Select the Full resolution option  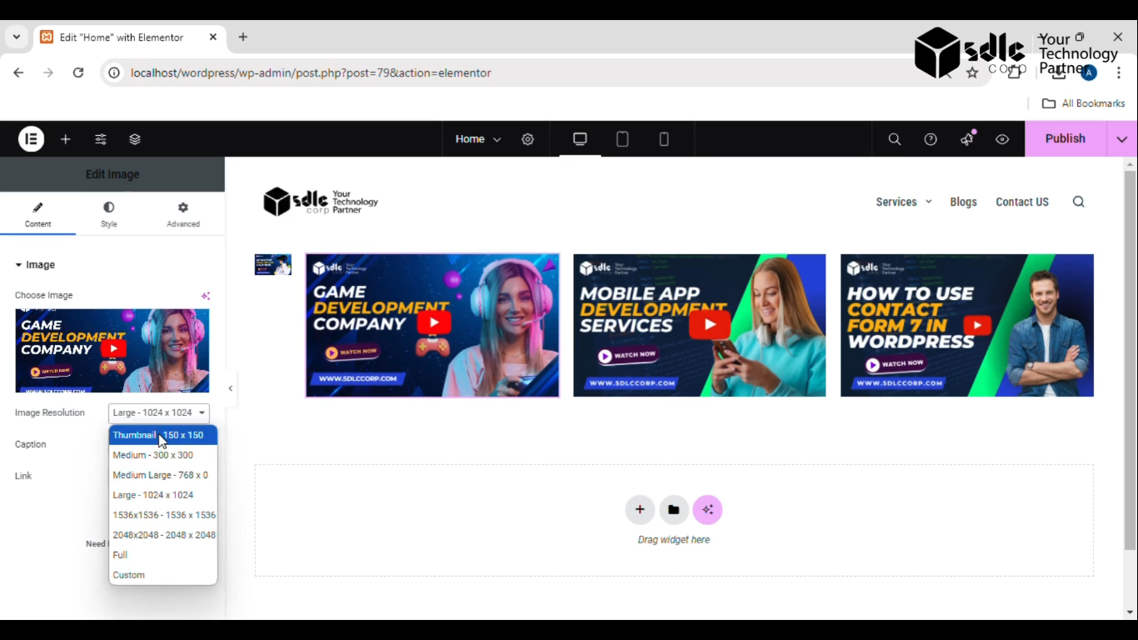pyautogui.click(x=163, y=555)
